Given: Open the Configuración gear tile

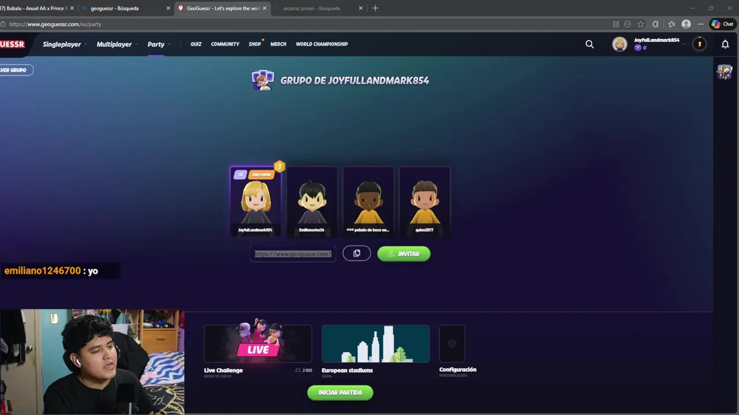Looking at the screenshot, I should click(x=452, y=344).
